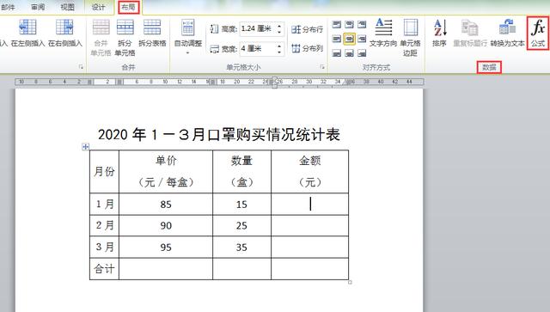Increase row height with stepper arrow
Viewport: 550px width, 312px height.
279,26
